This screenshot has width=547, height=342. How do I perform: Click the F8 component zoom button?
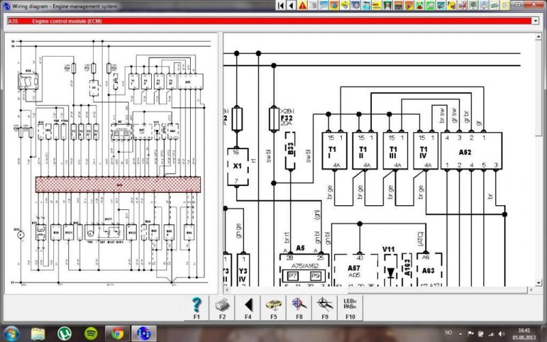[x=299, y=304]
